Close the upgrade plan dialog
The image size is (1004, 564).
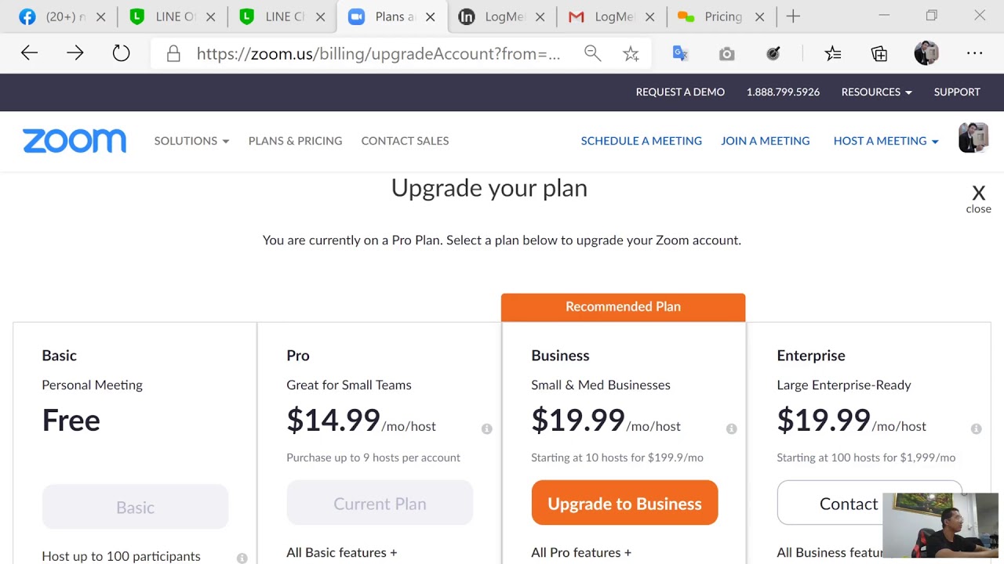(978, 198)
